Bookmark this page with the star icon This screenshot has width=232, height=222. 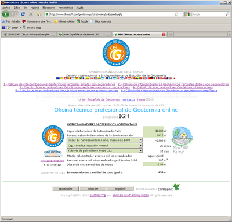click(176, 14)
